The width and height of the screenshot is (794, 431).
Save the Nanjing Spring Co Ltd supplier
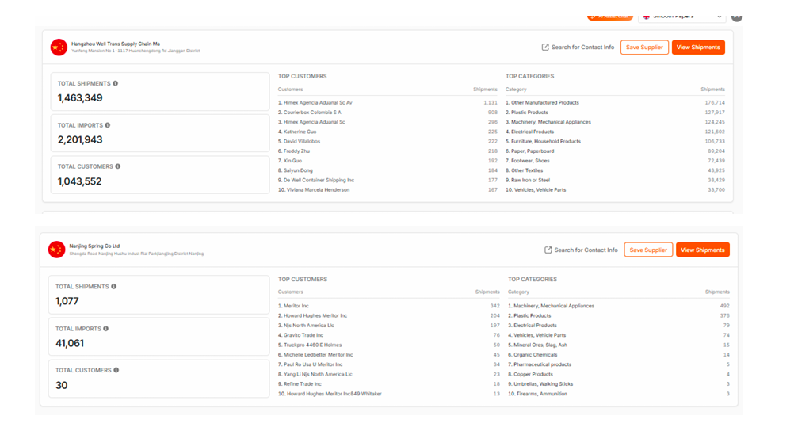648,250
